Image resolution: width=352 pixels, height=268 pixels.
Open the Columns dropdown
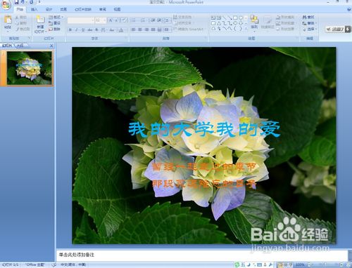click(x=167, y=29)
